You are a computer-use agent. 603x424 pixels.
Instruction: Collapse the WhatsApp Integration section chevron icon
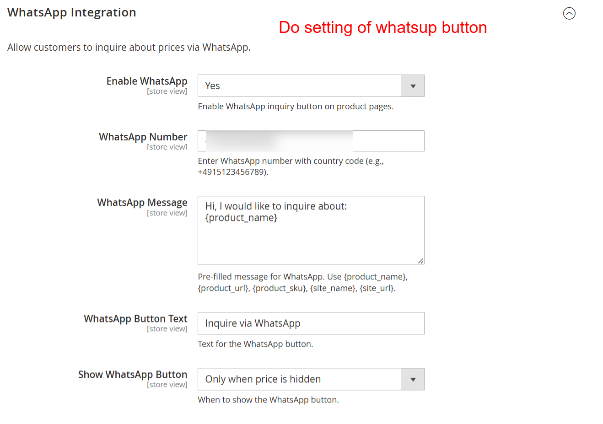tap(569, 14)
